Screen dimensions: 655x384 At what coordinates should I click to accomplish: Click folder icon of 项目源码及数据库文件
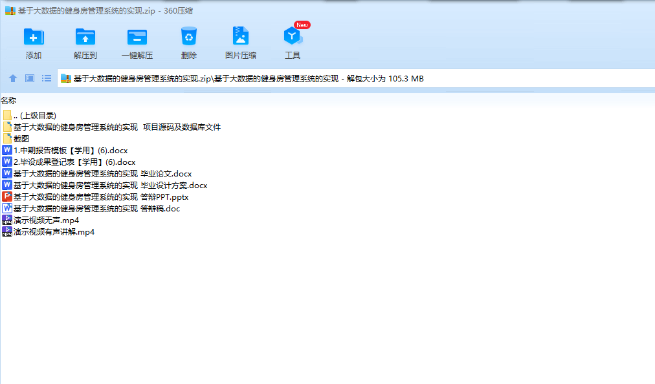[x=7, y=127]
